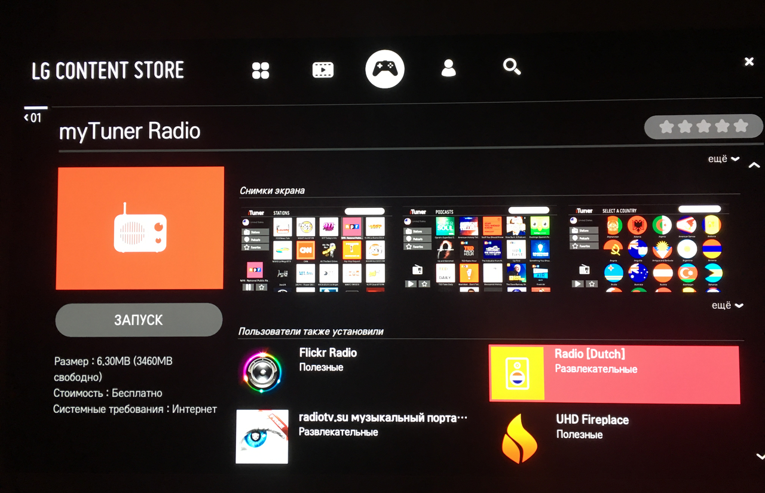The image size is (765, 493).
Task: Open the user account profile icon
Action: (448, 68)
